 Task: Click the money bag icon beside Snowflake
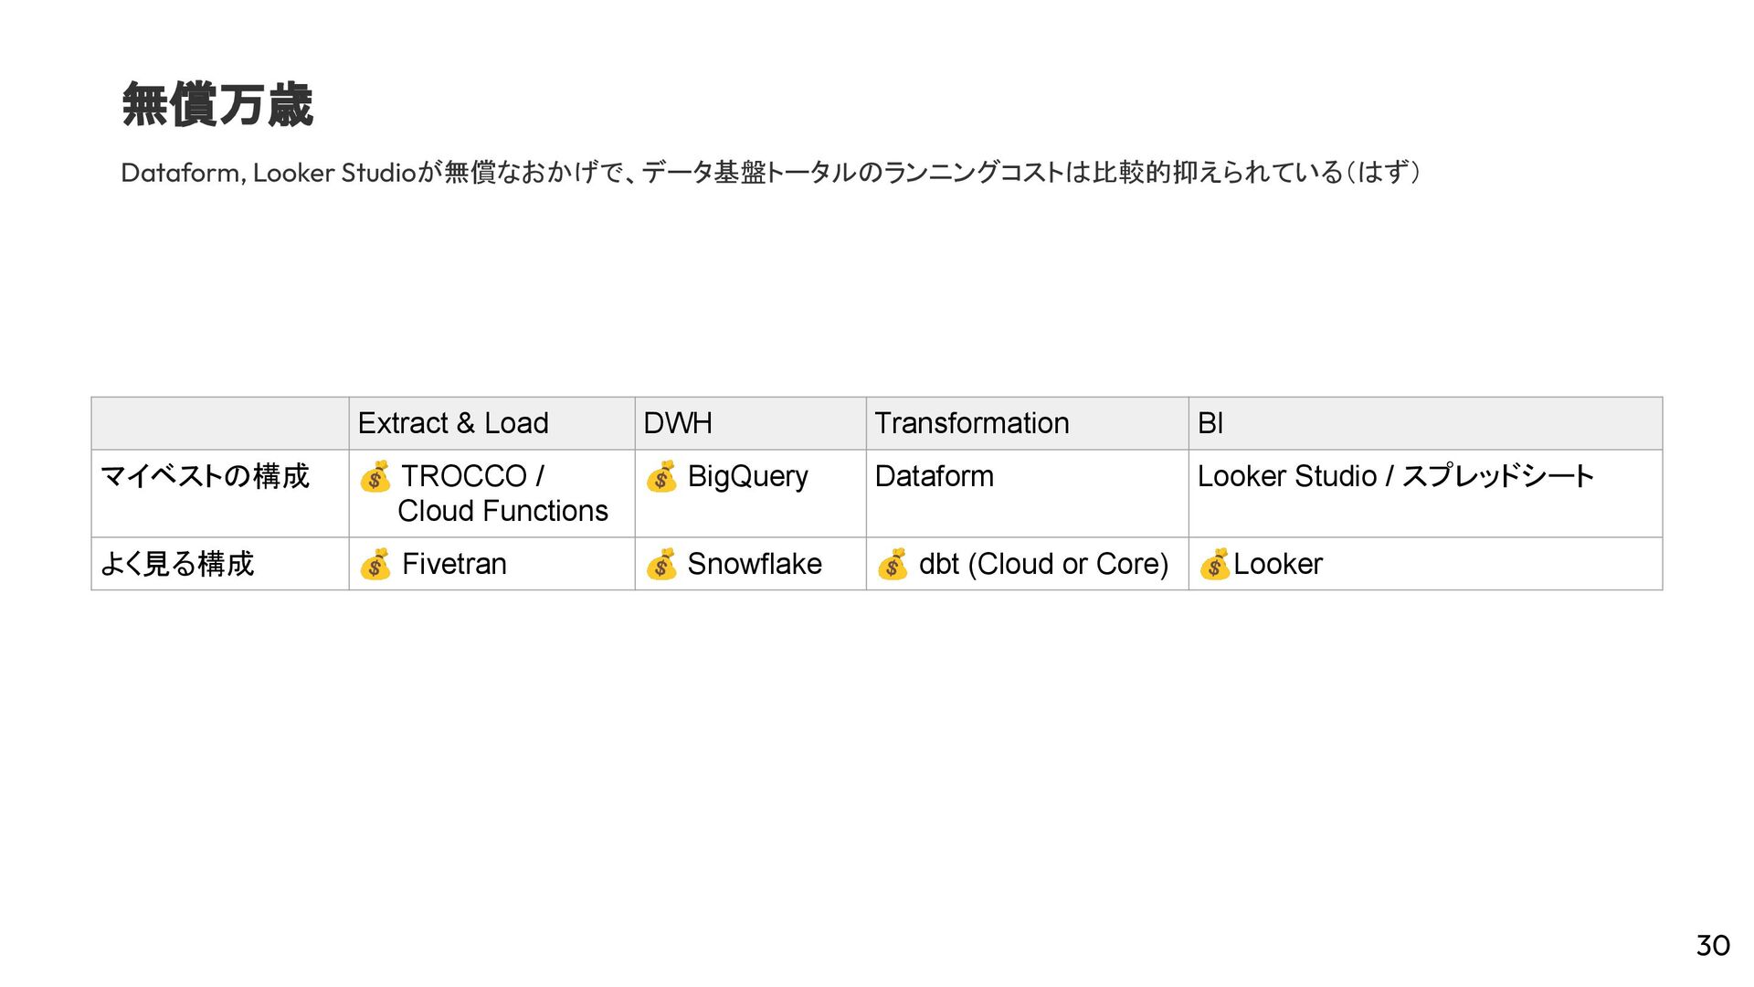tap(660, 564)
